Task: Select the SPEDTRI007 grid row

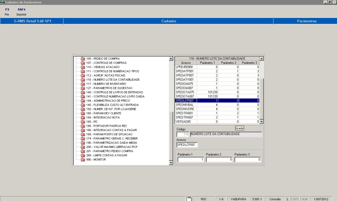Action: (217, 117)
